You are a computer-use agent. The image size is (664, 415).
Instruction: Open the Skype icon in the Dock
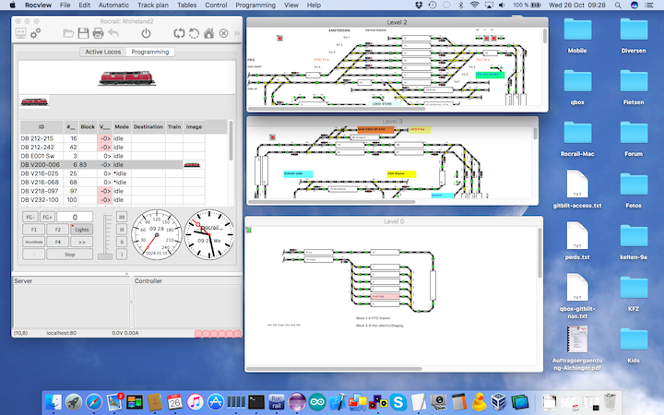pyautogui.click(x=397, y=401)
